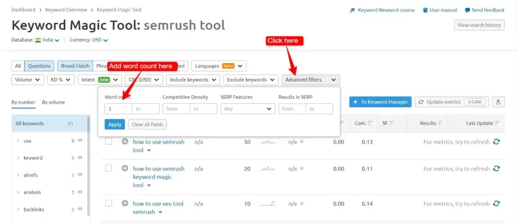Click Update metrics button
Image resolution: width=517 pixels, height=224 pixels.
coord(452,102)
